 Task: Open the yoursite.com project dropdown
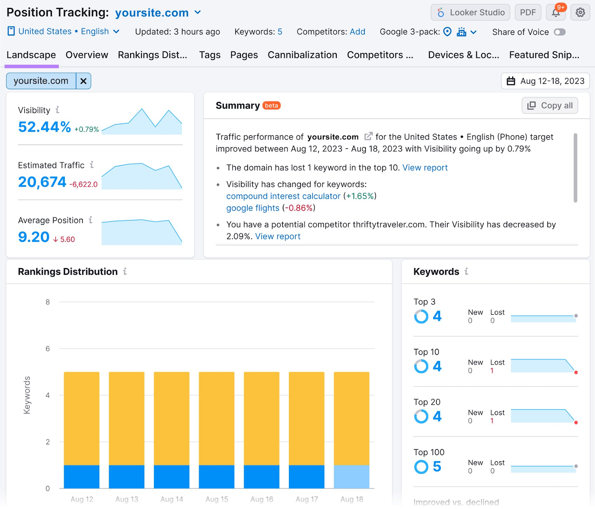tap(198, 12)
